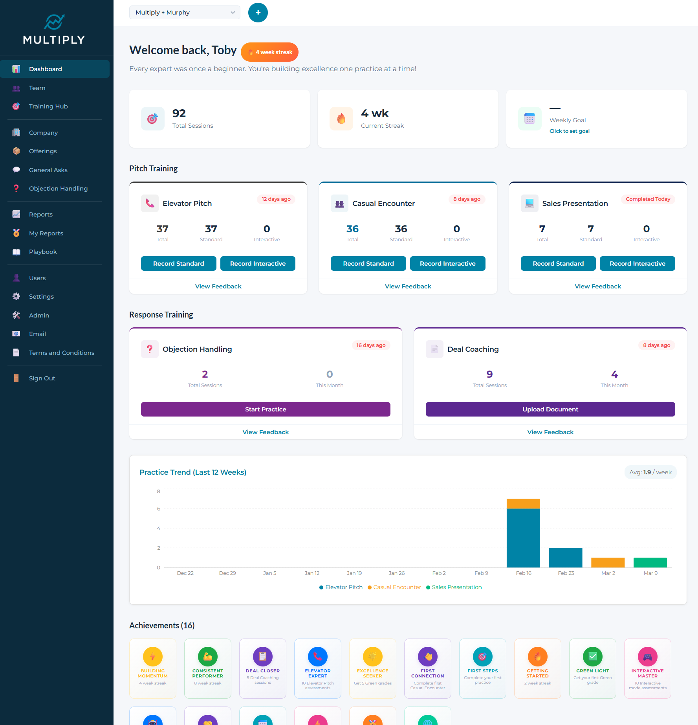Select the My Reports icon
698x725 pixels.
coord(16,233)
